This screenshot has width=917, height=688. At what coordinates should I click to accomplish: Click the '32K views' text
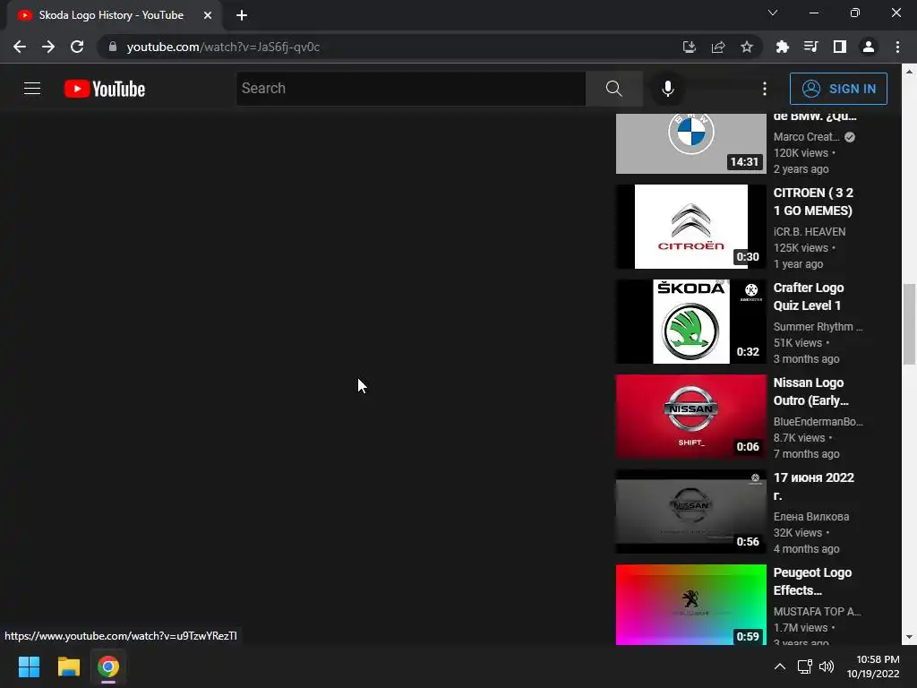click(x=798, y=533)
